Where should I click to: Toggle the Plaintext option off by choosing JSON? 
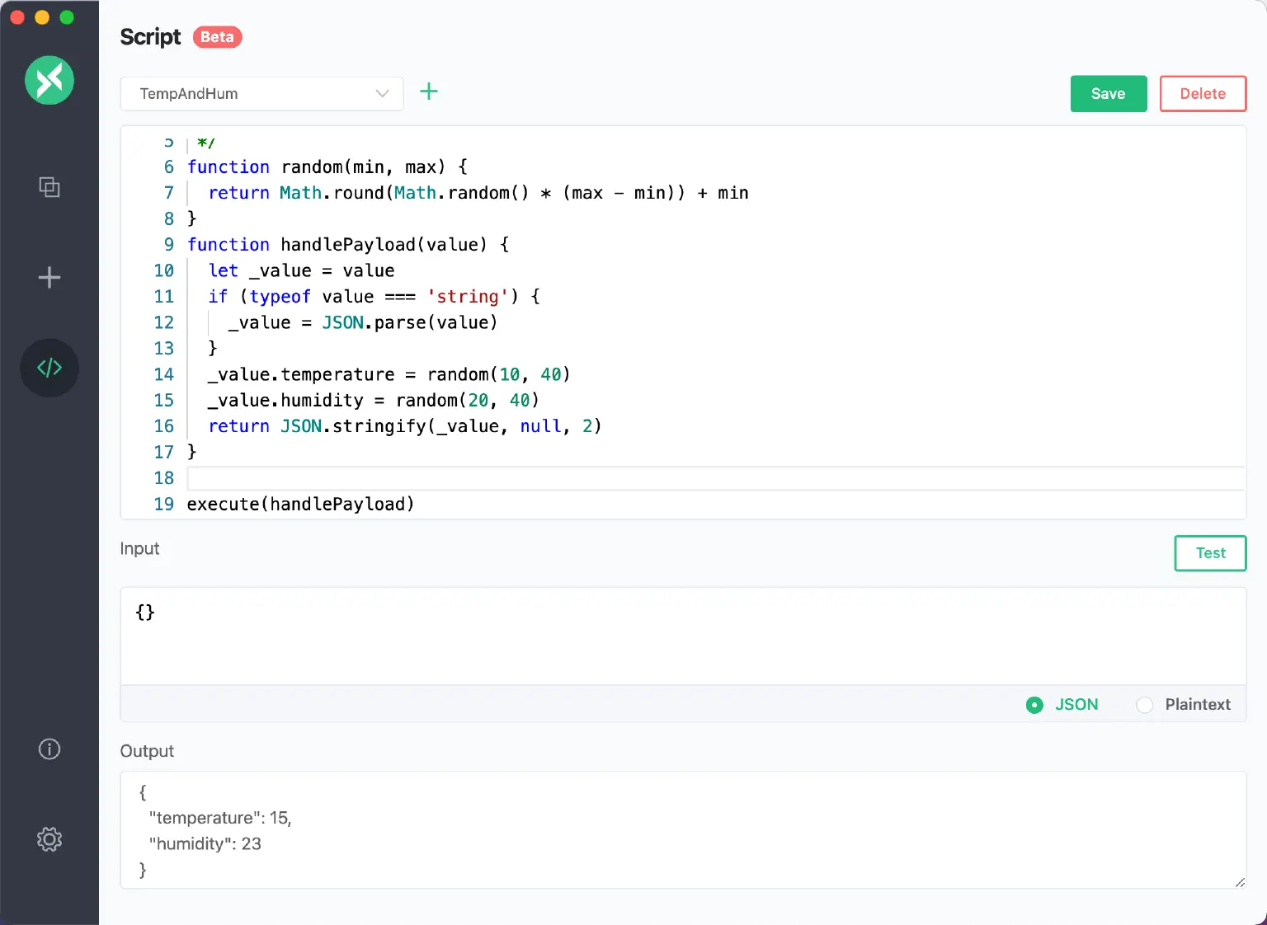1034,705
